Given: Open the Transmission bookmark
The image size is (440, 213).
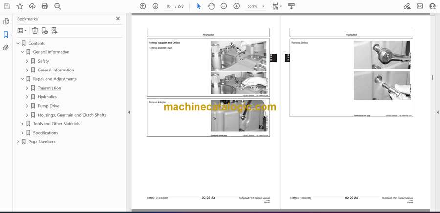Looking at the screenshot, I should pyautogui.click(x=49, y=88).
